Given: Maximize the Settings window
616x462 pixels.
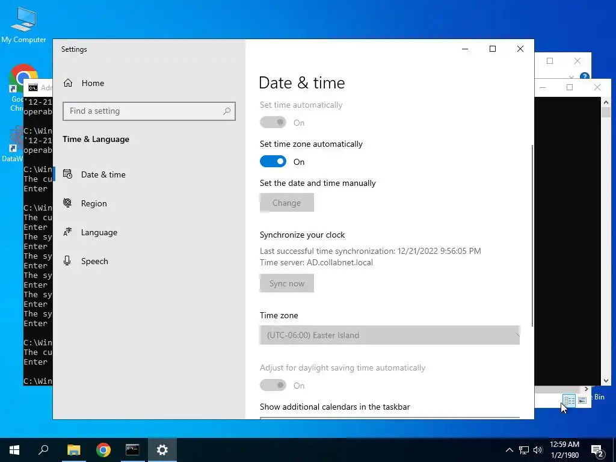Looking at the screenshot, I should (x=493, y=49).
